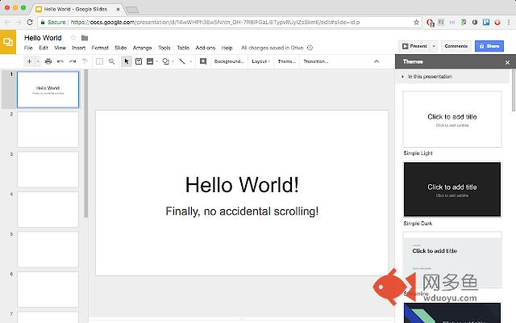Open the Layout dropdown in toolbar
This screenshot has width=516, height=323.
260,61
